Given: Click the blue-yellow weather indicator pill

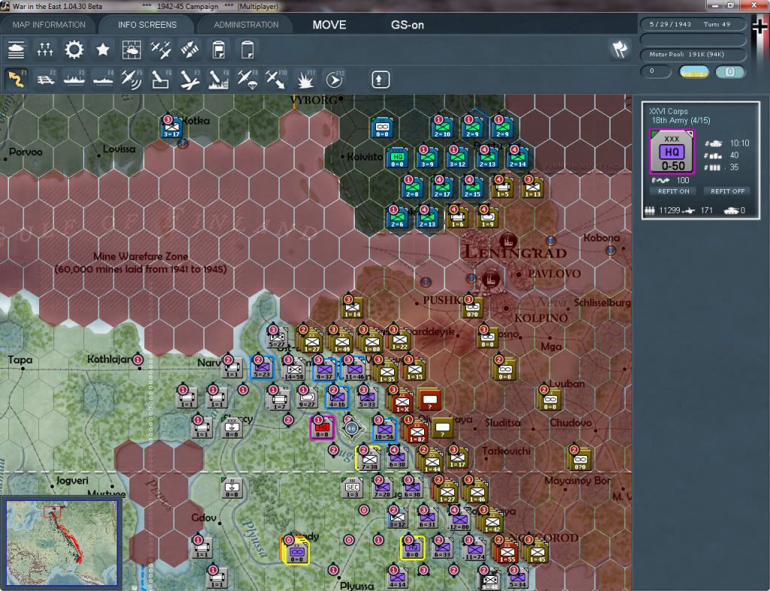Looking at the screenshot, I should click(x=694, y=72).
